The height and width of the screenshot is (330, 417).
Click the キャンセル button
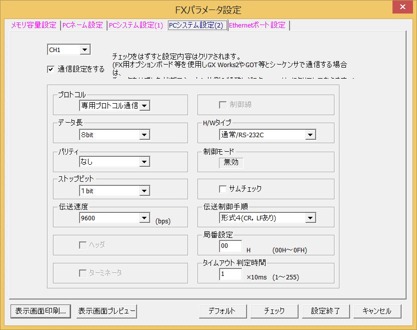(377, 311)
